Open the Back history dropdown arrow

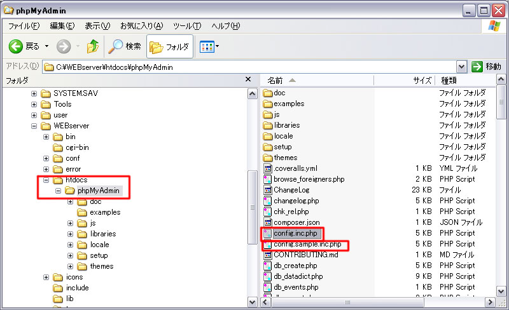pyautogui.click(x=46, y=46)
